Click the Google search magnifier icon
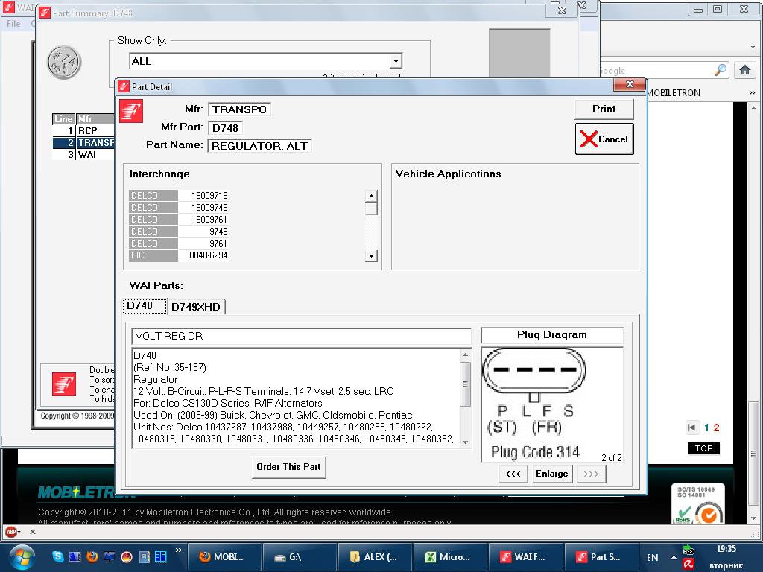This screenshot has height=572, width=763. click(721, 70)
